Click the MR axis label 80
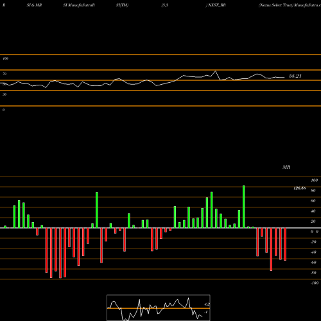This screenshot has width=321, height=321. pos(313,191)
